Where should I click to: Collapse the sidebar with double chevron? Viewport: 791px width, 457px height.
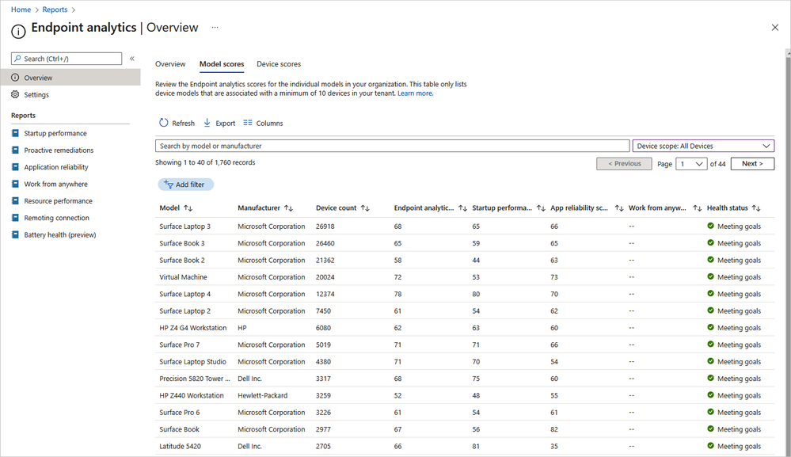(x=132, y=59)
